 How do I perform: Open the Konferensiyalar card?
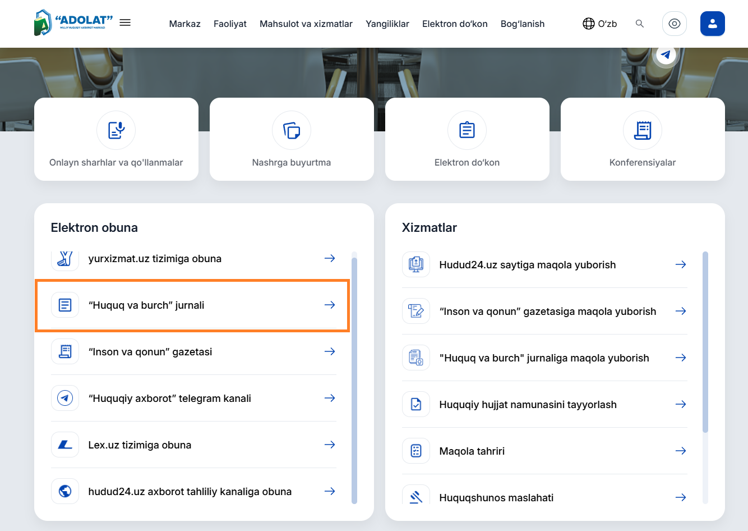pyautogui.click(x=643, y=139)
